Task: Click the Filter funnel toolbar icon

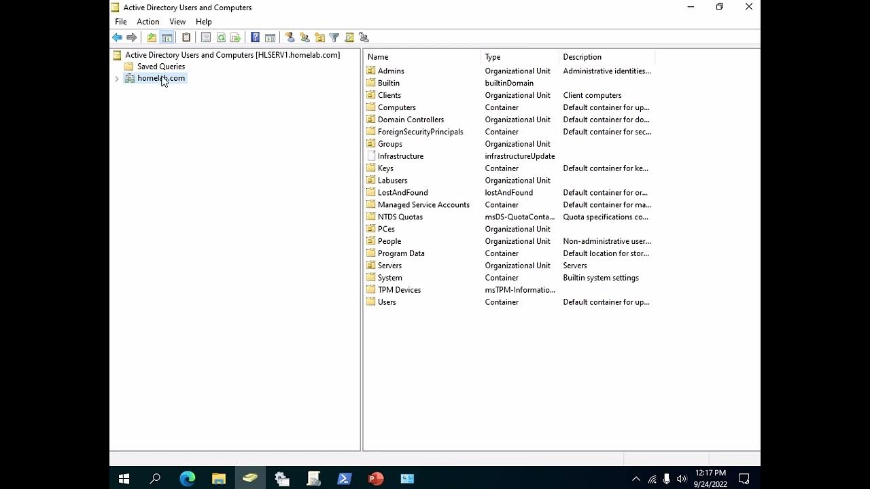Action: click(334, 37)
